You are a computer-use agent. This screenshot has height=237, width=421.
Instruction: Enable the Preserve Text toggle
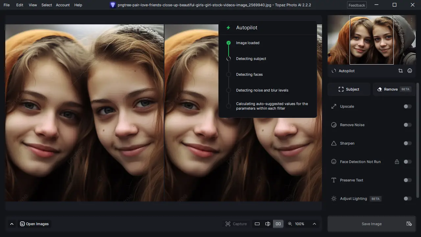(x=408, y=180)
